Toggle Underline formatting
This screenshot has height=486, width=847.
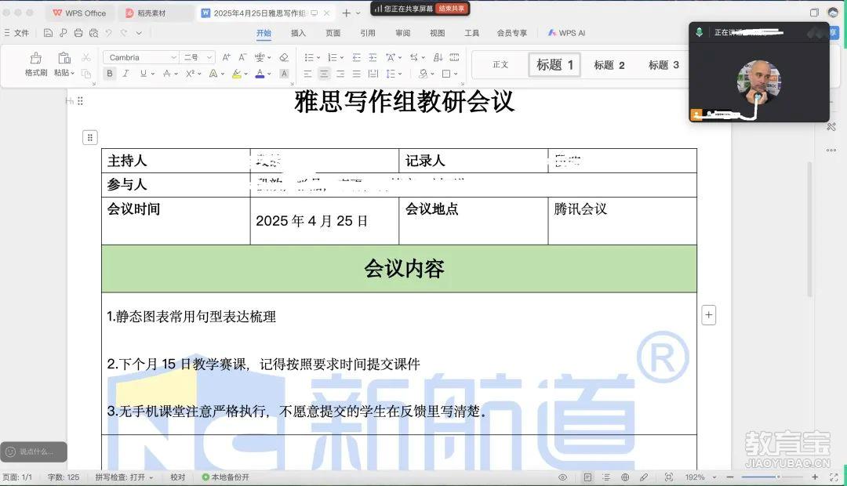pyautogui.click(x=144, y=74)
